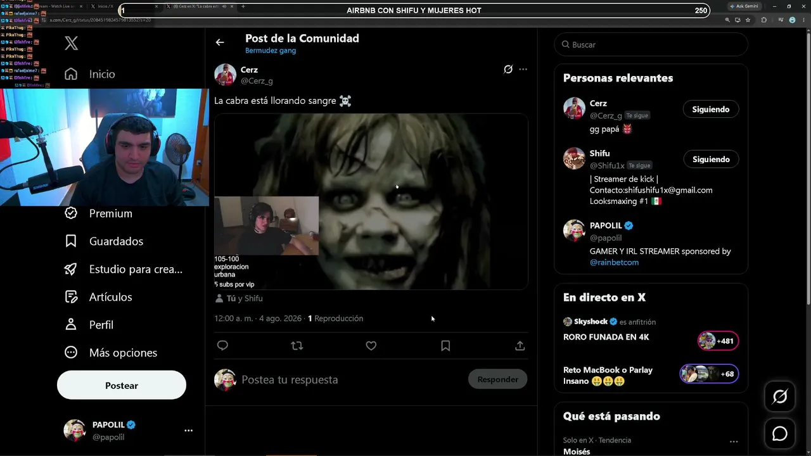Open Cerz avatar in Personas relevantes
Image resolution: width=811 pixels, height=456 pixels.
(x=574, y=109)
